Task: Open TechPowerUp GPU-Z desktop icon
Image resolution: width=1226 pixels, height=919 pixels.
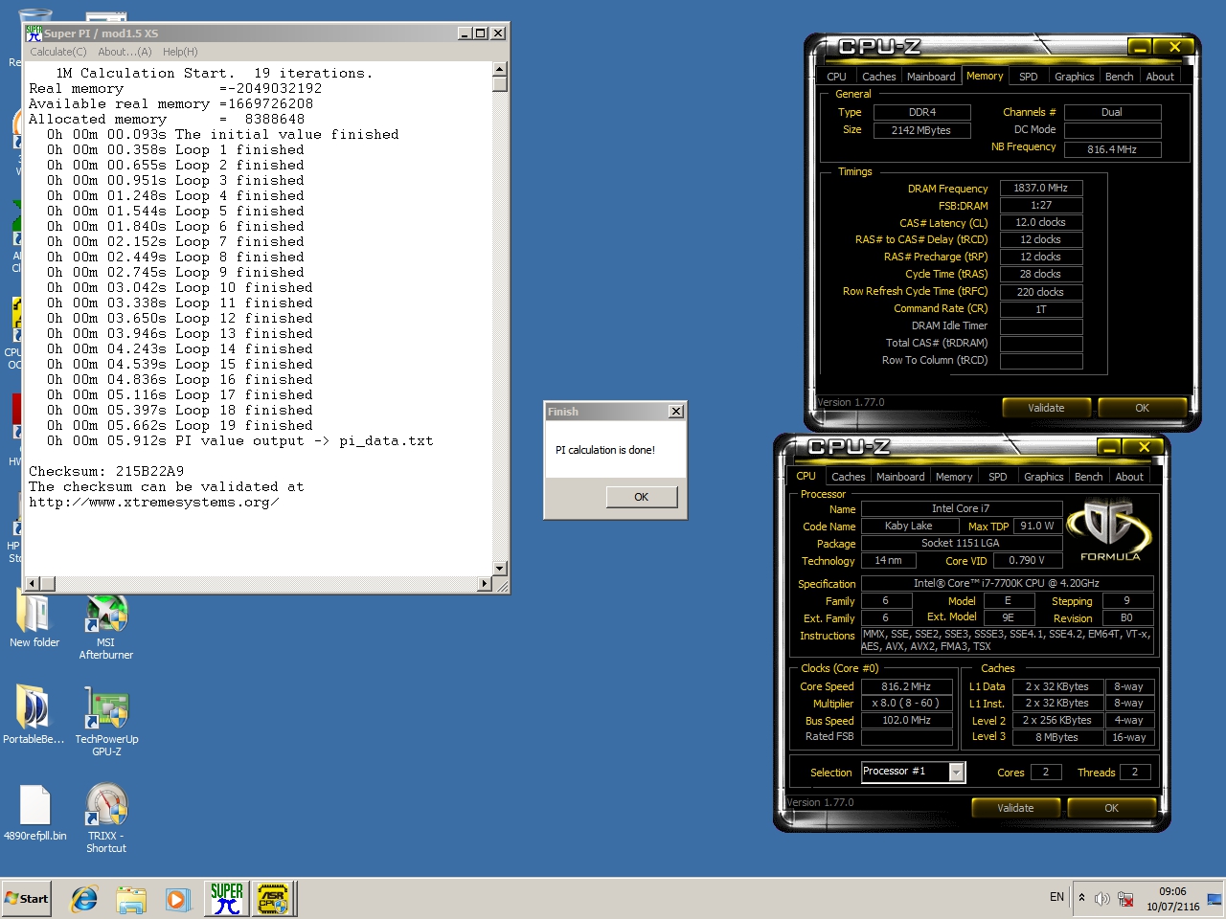Action: coord(106,711)
